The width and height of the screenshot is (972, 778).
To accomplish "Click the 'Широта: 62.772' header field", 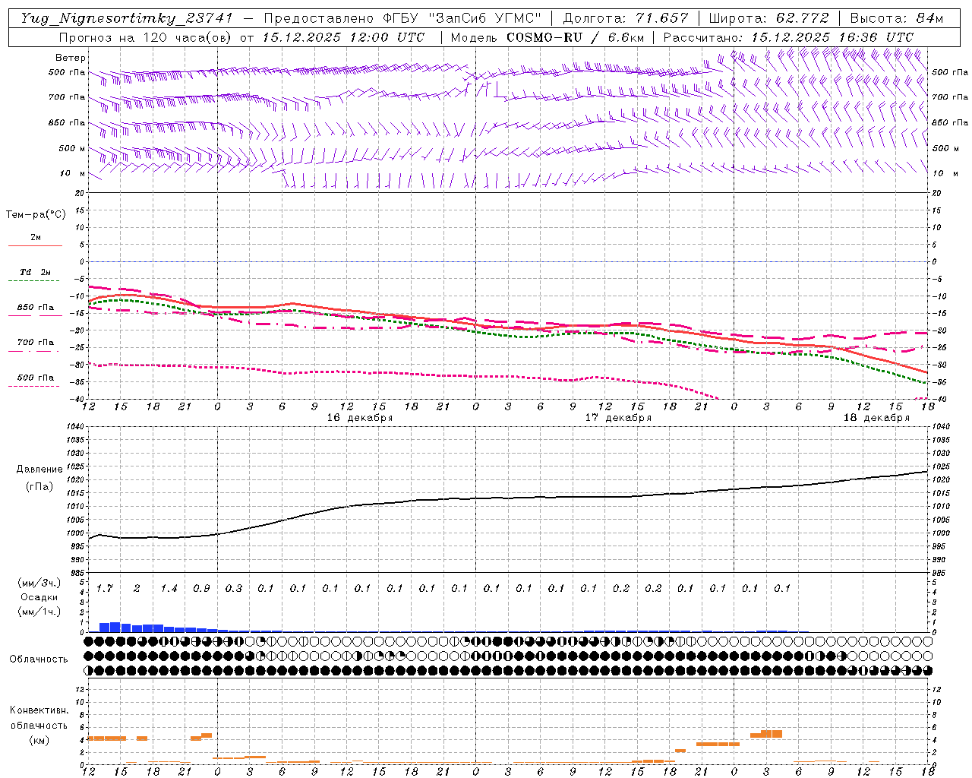I will point(768,18).
